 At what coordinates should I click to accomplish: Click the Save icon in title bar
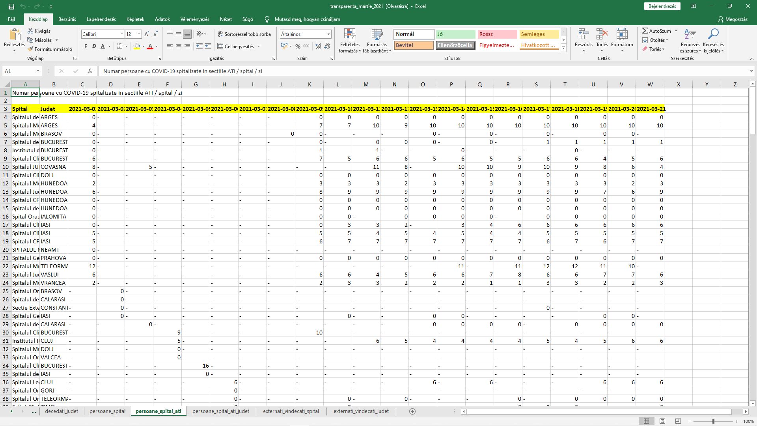click(x=11, y=6)
